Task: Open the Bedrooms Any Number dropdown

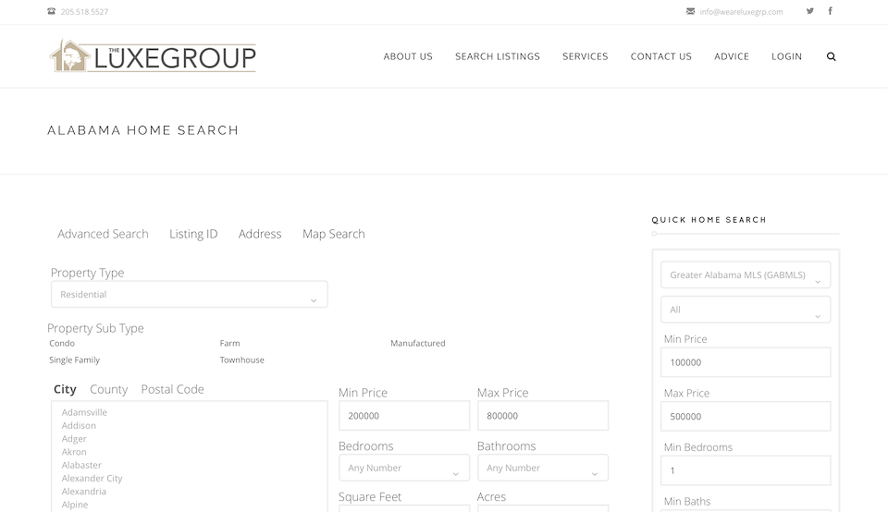Action: [403, 469]
